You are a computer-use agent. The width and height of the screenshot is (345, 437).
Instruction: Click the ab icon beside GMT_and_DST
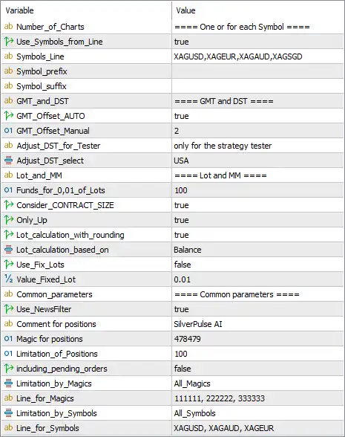9,100
